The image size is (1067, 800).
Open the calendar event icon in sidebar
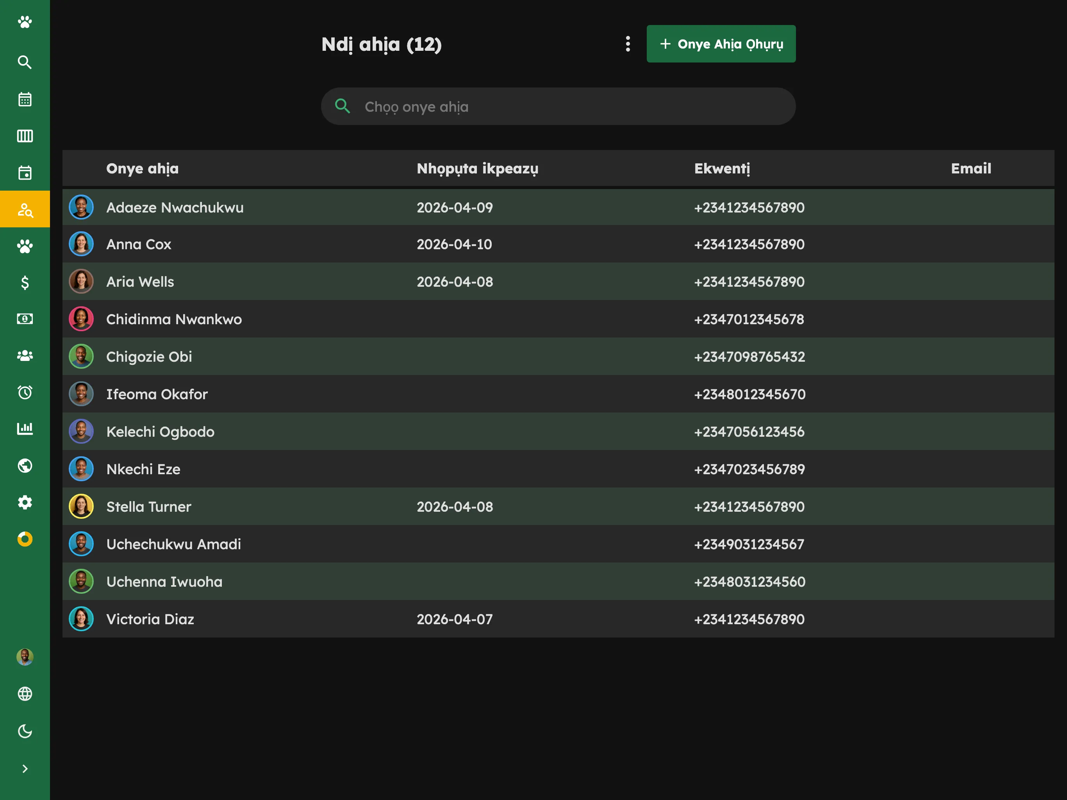(x=25, y=173)
